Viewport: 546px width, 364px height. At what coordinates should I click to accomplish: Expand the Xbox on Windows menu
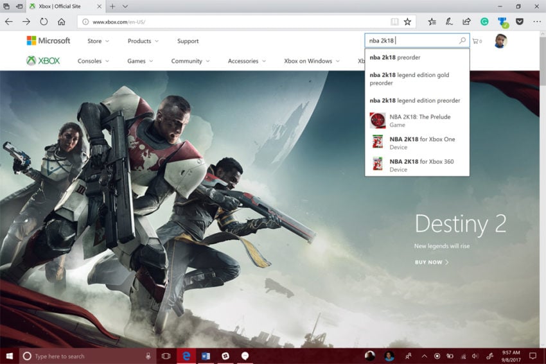312,61
